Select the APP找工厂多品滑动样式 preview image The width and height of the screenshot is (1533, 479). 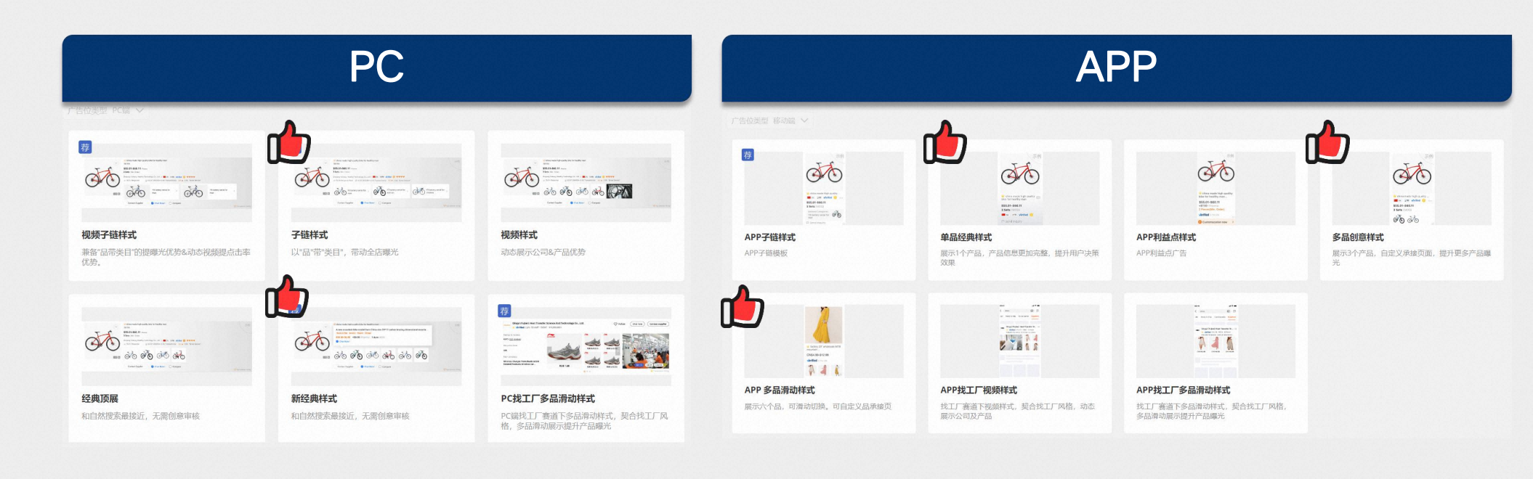(1216, 341)
